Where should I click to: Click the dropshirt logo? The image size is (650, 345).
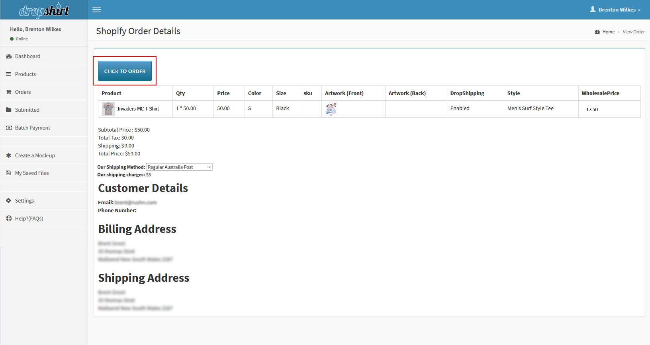tap(44, 10)
